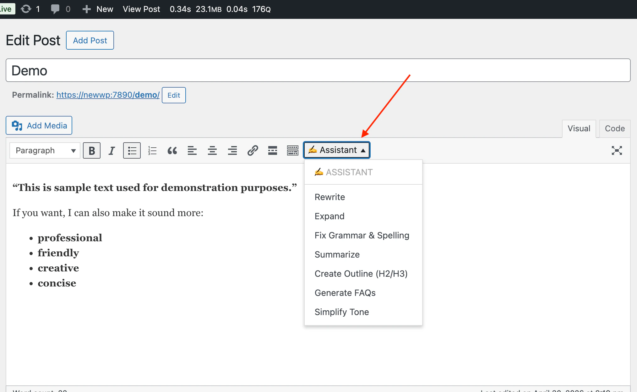Screen dimensions: 637x392
Task: Enter distraction-free fullscreen mode
Action: pos(617,150)
